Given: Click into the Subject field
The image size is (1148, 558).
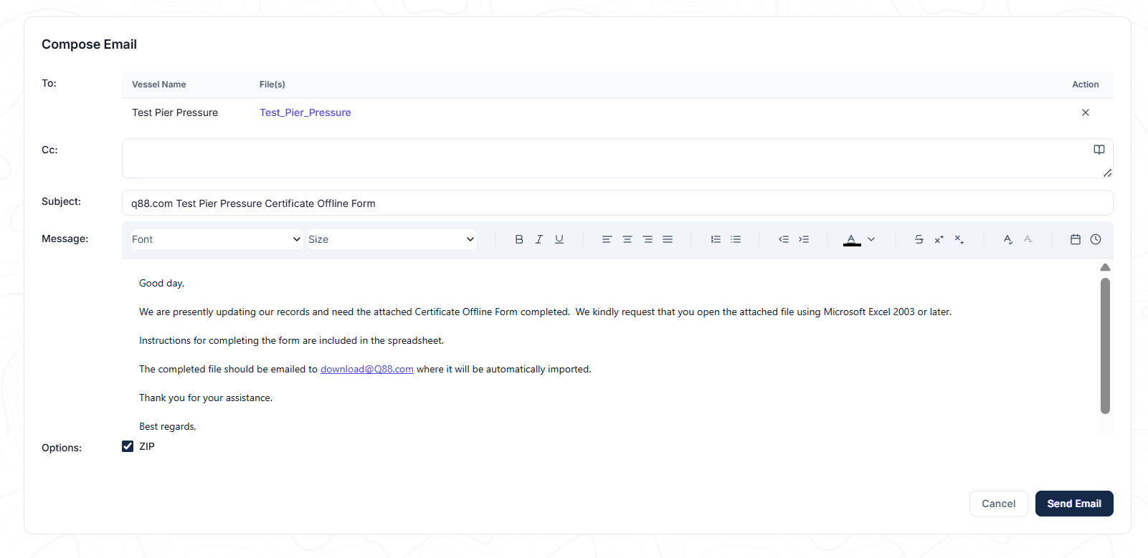Looking at the screenshot, I should [617, 203].
